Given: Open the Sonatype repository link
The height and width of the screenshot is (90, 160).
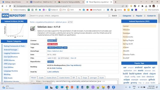Looking at the screenshot, I should pyautogui.click(x=126, y=33).
